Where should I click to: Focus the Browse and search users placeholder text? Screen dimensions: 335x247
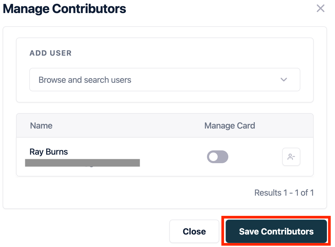click(85, 80)
